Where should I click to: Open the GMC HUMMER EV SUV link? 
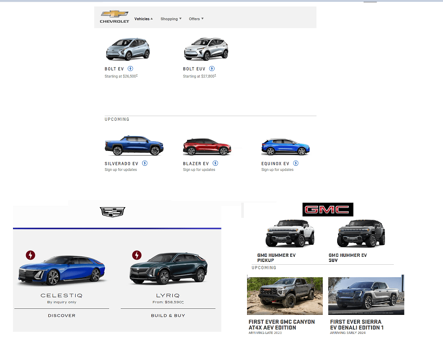(x=348, y=258)
